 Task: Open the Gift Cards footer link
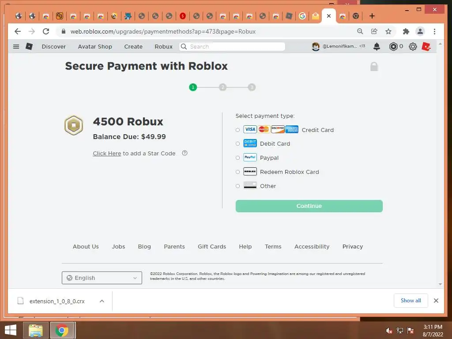212,246
